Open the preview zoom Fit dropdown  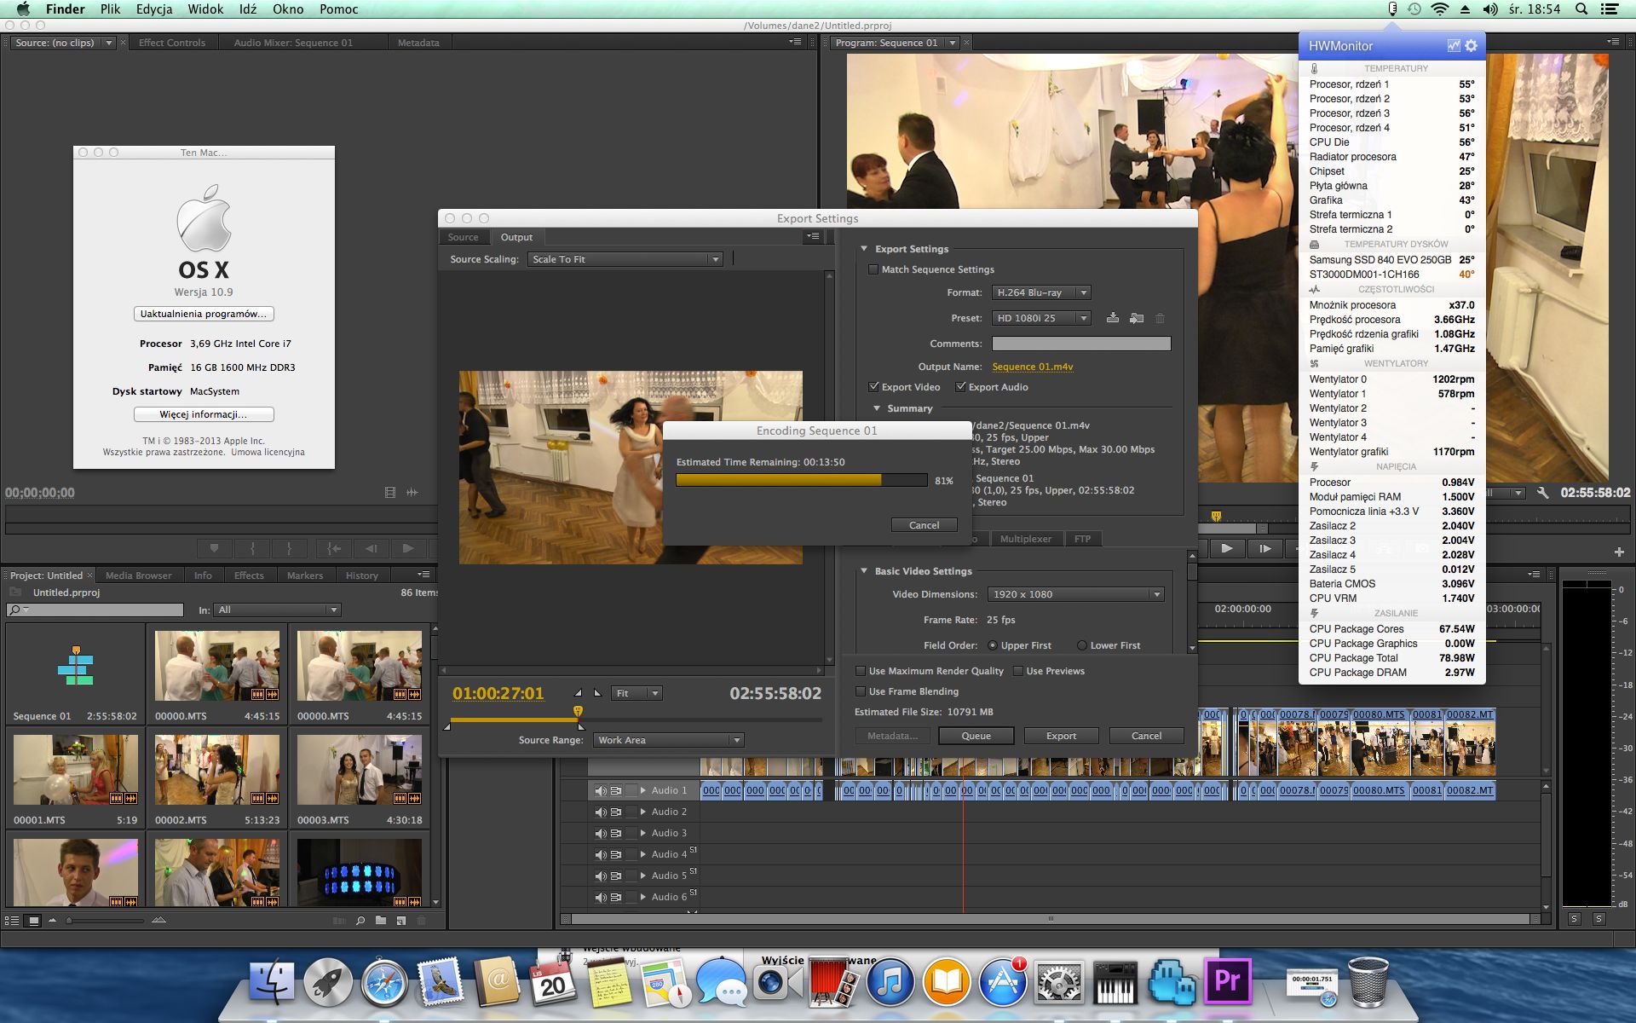637,693
